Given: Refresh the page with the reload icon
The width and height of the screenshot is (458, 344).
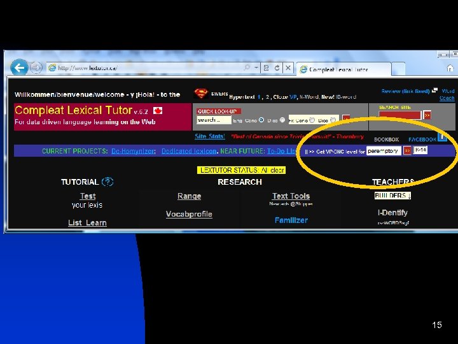Looking at the screenshot, I should (x=277, y=68).
